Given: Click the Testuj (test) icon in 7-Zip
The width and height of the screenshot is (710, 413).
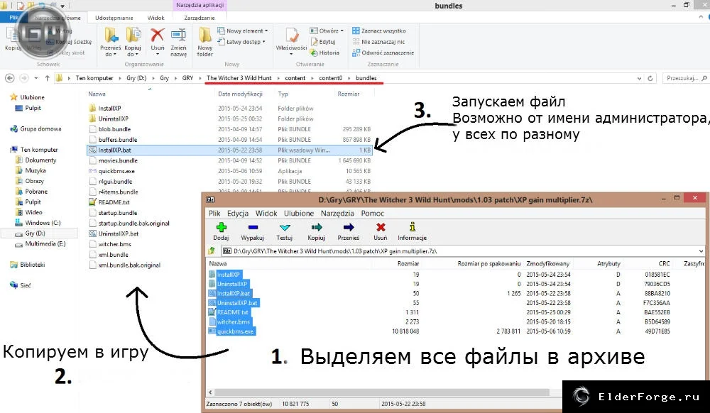Looking at the screenshot, I should click(x=285, y=227).
